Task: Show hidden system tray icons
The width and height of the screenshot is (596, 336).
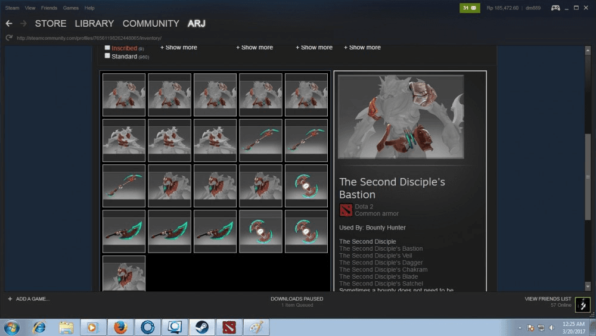Action: pyautogui.click(x=520, y=328)
